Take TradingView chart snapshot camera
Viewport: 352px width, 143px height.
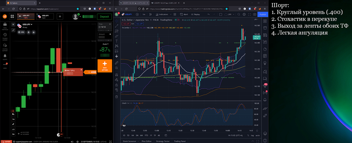click(255, 14)
